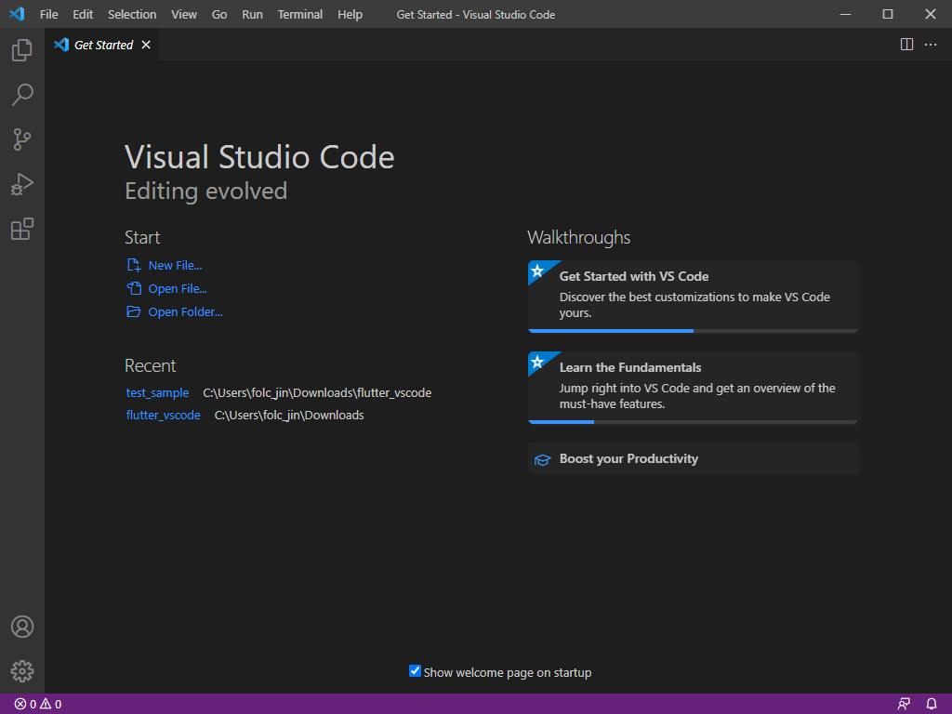Click the Walkthroughs heading
Image resolution: width=952 pixels, height=714 pixels.
(578, 237)
